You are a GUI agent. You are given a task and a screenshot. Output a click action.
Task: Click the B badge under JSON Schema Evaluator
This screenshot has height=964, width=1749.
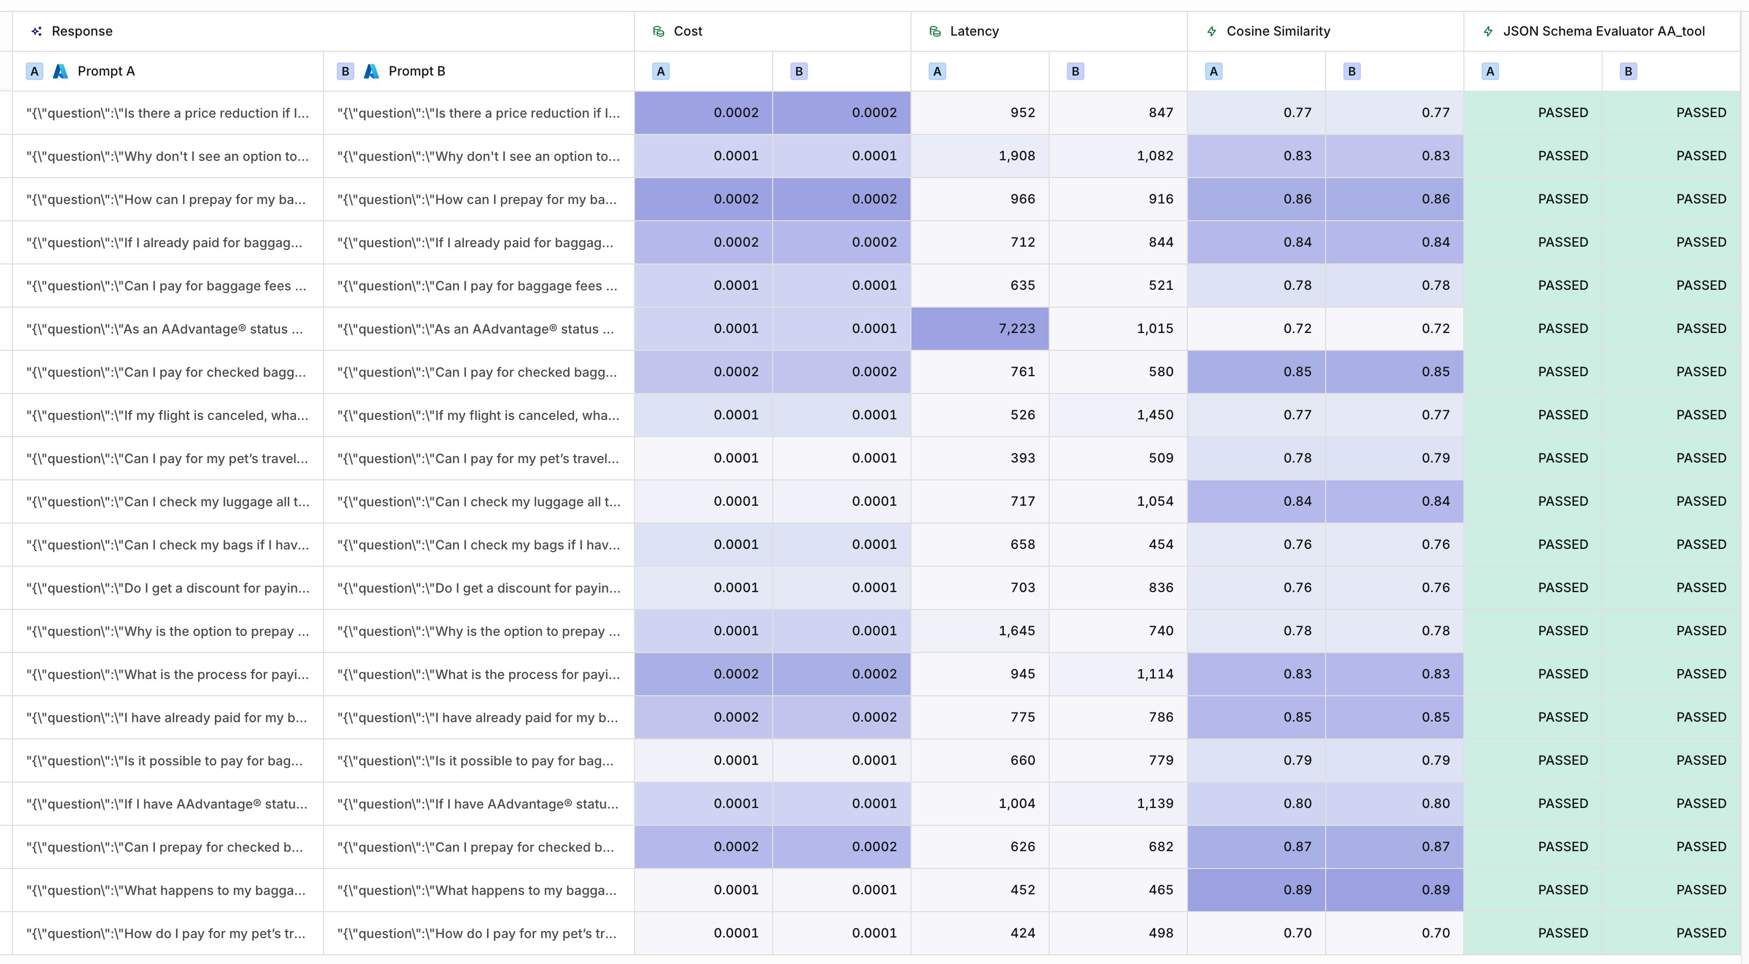point(1628,71)
